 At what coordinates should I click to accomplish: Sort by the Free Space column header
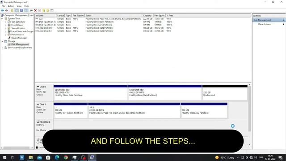pyautogui.click(x=159, y=16)
